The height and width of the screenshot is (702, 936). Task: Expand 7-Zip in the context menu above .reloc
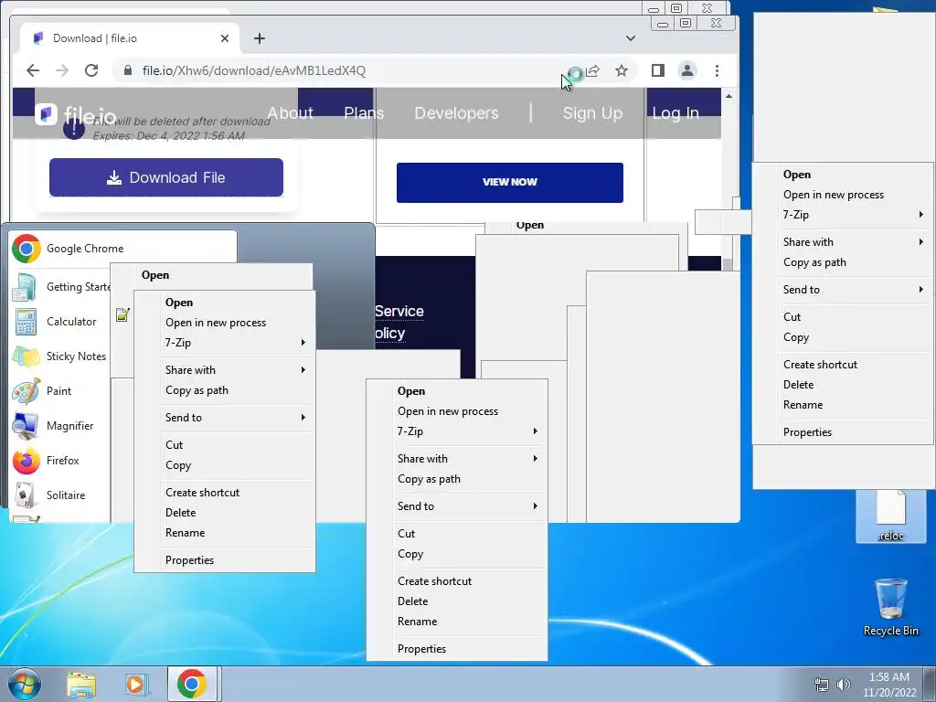click(x=843, y=215)
